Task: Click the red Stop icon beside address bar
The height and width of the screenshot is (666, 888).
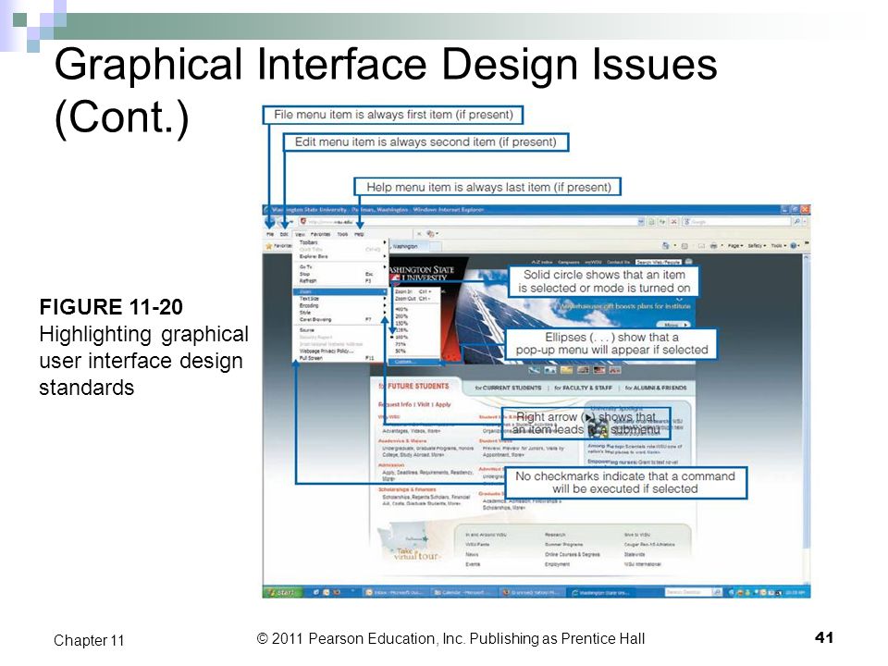Action: [673, 221]
